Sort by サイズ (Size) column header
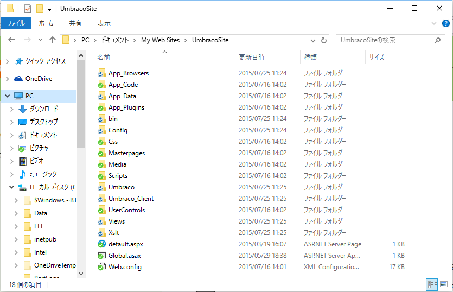 pos(387,57)
